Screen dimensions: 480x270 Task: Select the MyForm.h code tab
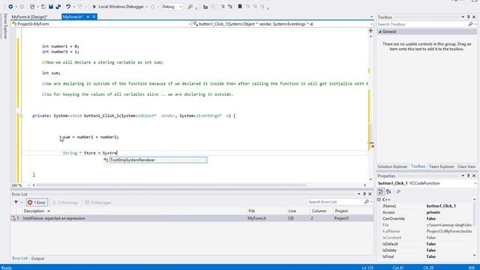pos(73,16)
